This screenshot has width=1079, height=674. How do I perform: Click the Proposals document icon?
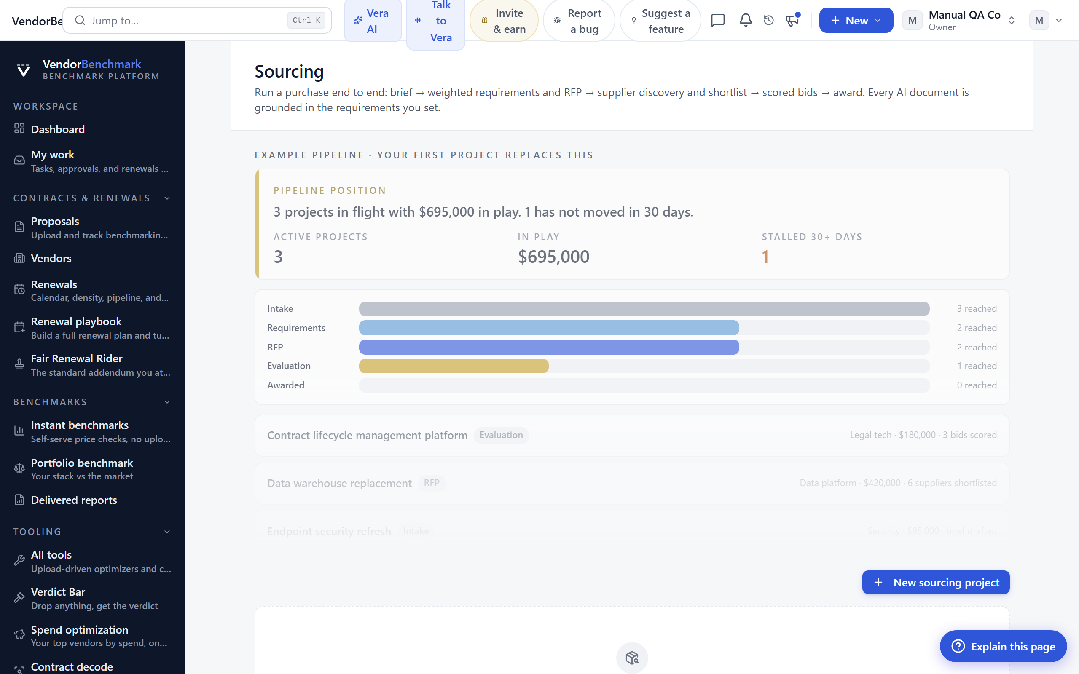click(19, 227)
